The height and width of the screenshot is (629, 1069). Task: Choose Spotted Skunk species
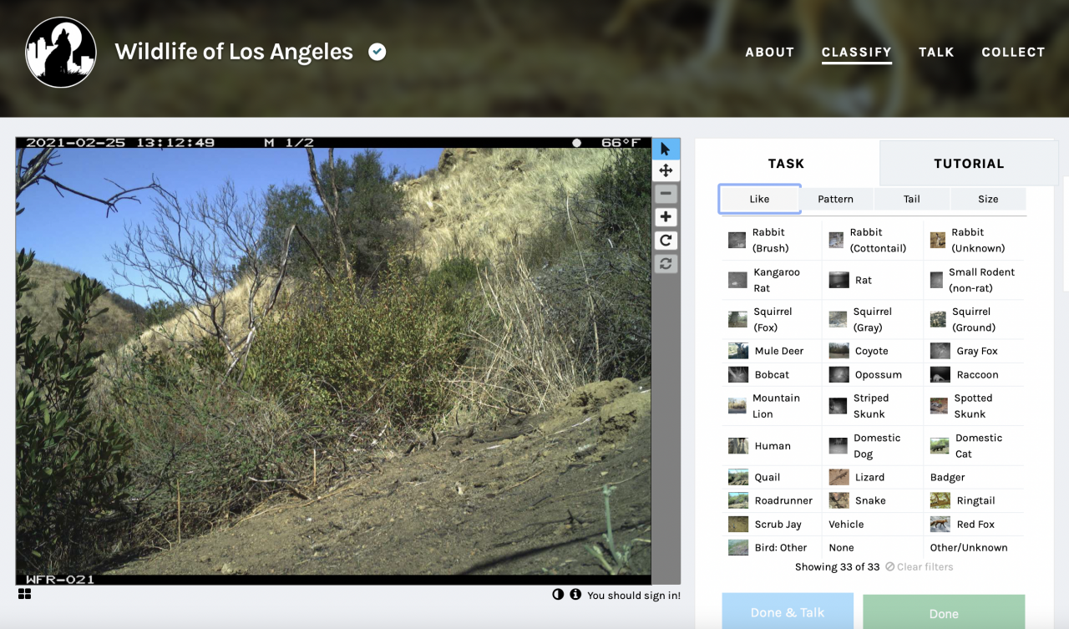click(974, 406)
